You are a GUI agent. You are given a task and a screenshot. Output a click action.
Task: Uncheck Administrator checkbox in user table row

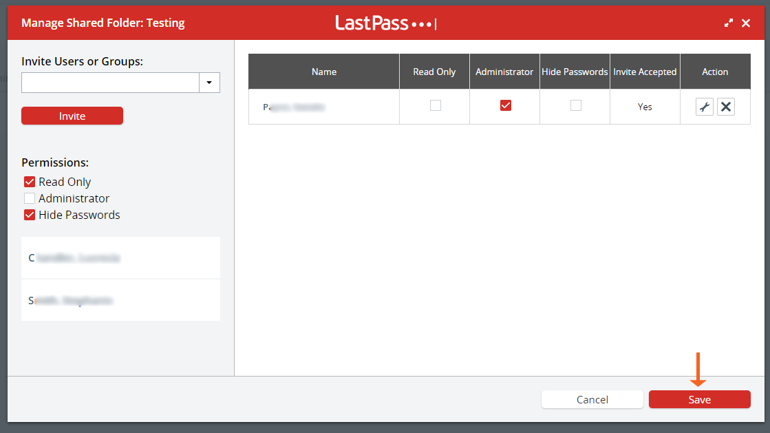505,105
